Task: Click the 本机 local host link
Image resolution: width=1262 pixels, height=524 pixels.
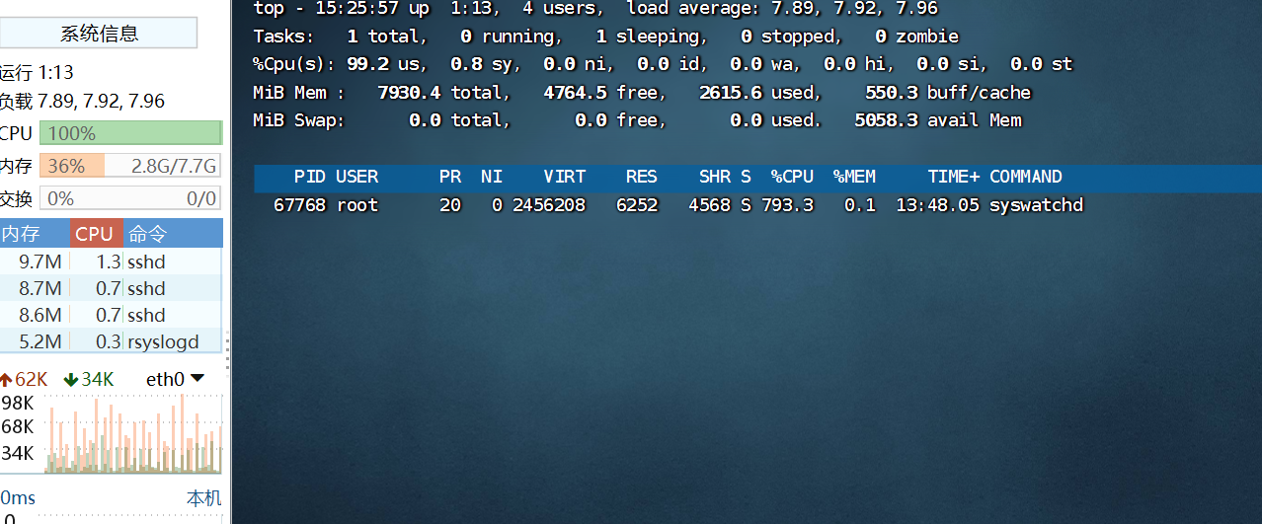Action: (203, 498)
